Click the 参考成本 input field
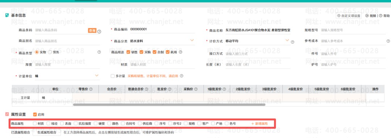The height and width of the screenshot is (138, 391). point(353,41)
